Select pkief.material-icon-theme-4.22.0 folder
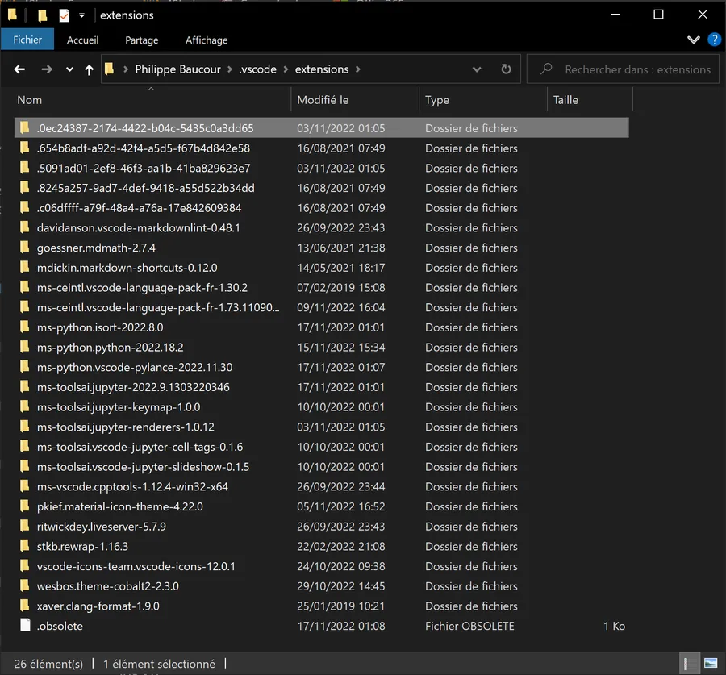This screenshot has width=726, height=675. [x=120, y=506]
